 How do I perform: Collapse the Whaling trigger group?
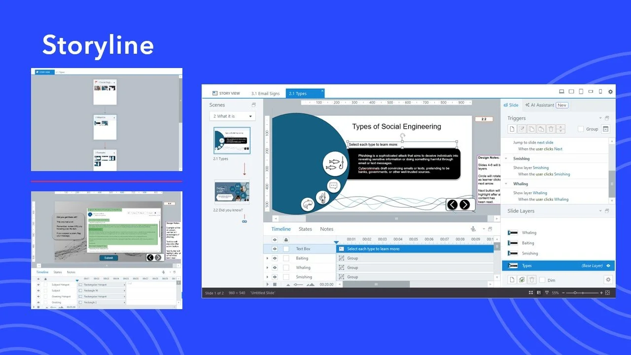click(507, 184)
